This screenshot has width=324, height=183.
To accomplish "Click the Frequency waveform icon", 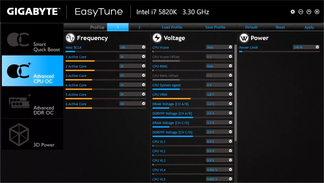I will click(x=70, y=38).
